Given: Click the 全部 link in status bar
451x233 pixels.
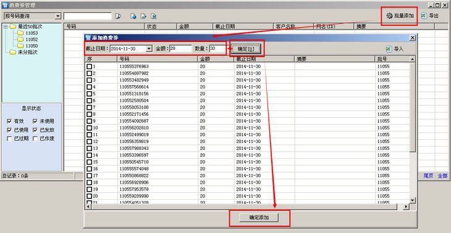Looking at the screenshot, I should coord(442,176).
